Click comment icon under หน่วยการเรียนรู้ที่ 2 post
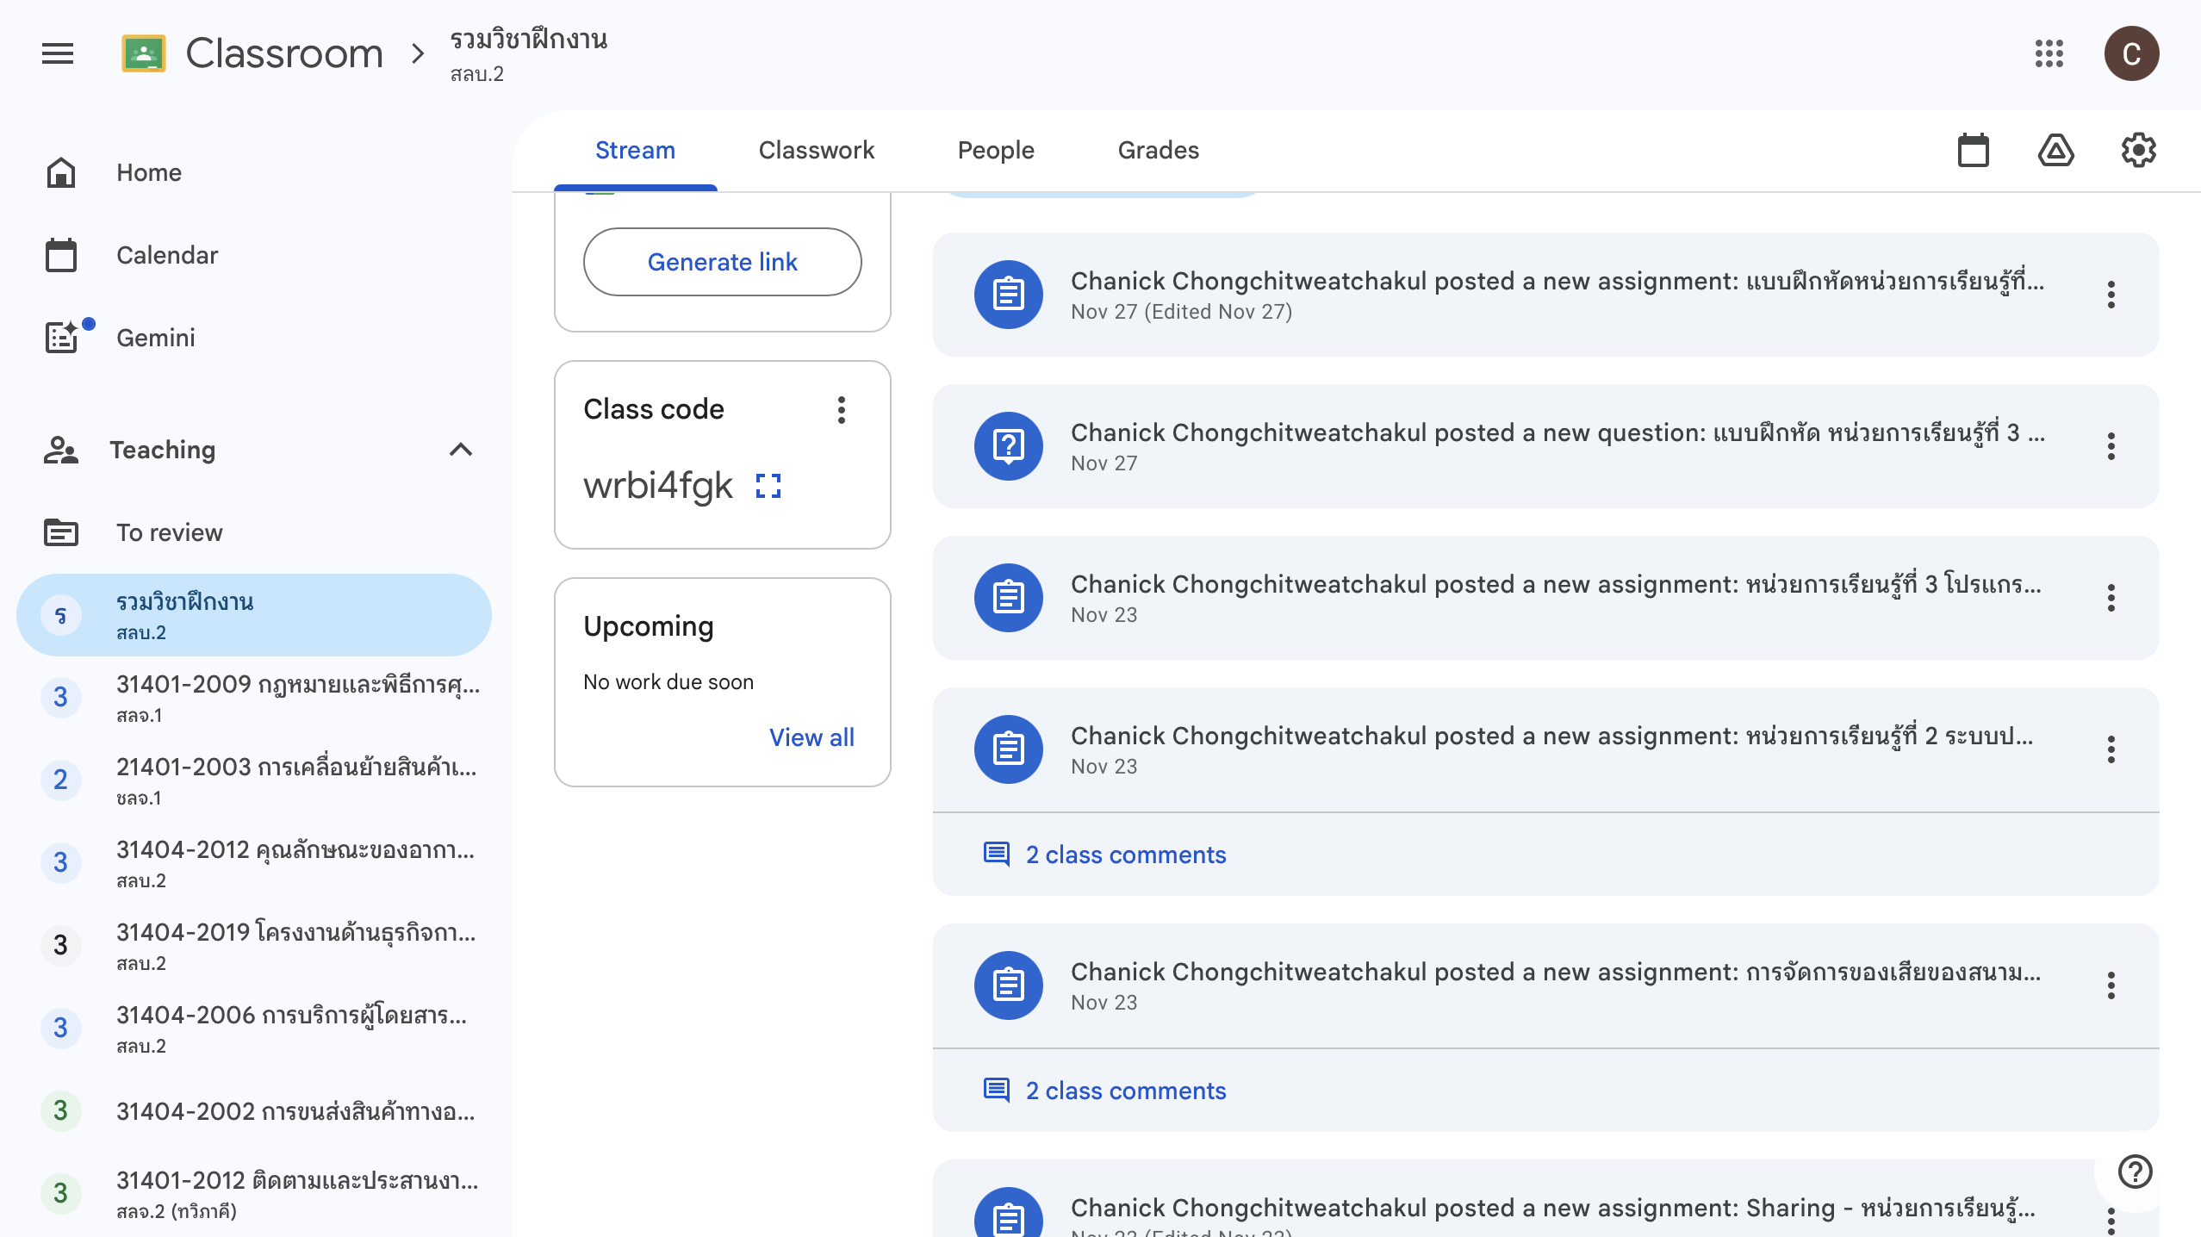Image resolution: width=2201 pixels, height=1237 pixels. pyautogui.click(x=996, y=855)
